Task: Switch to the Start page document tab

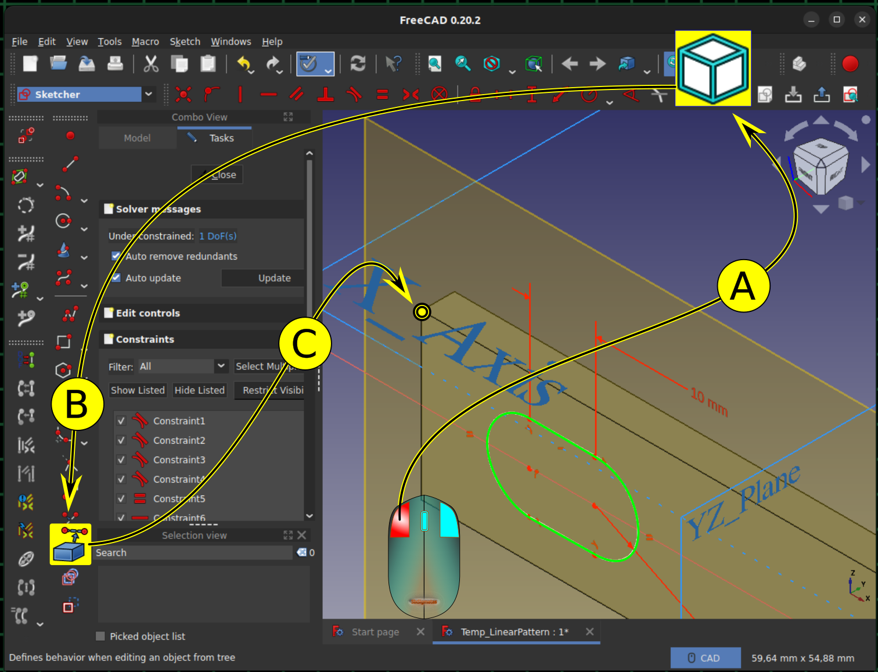Action: [375, 632]
